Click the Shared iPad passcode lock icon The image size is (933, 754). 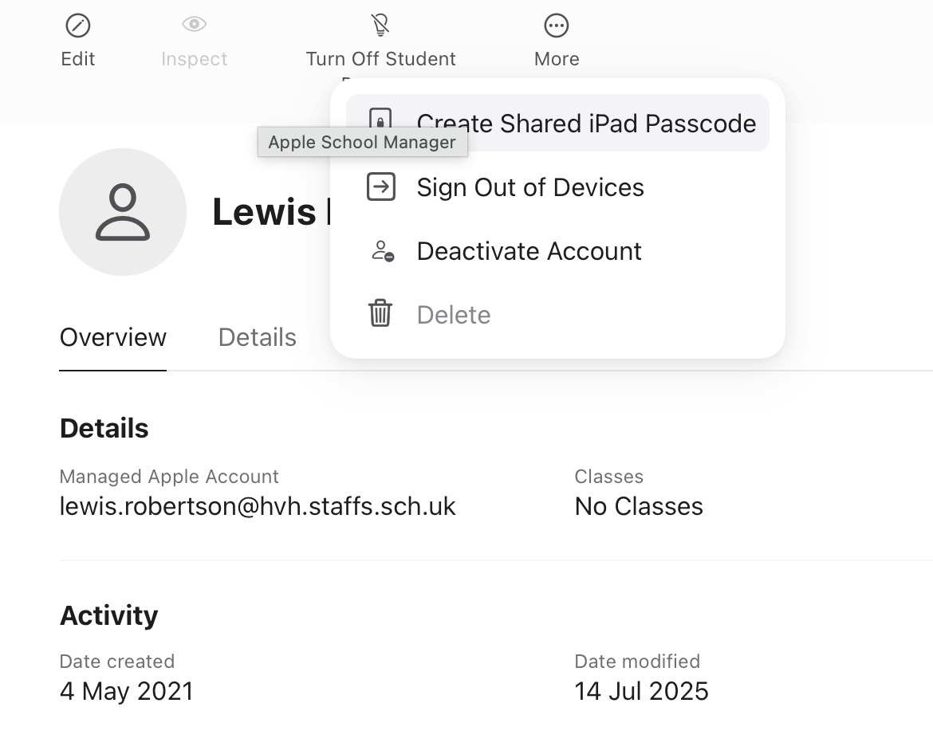[381, 119]
